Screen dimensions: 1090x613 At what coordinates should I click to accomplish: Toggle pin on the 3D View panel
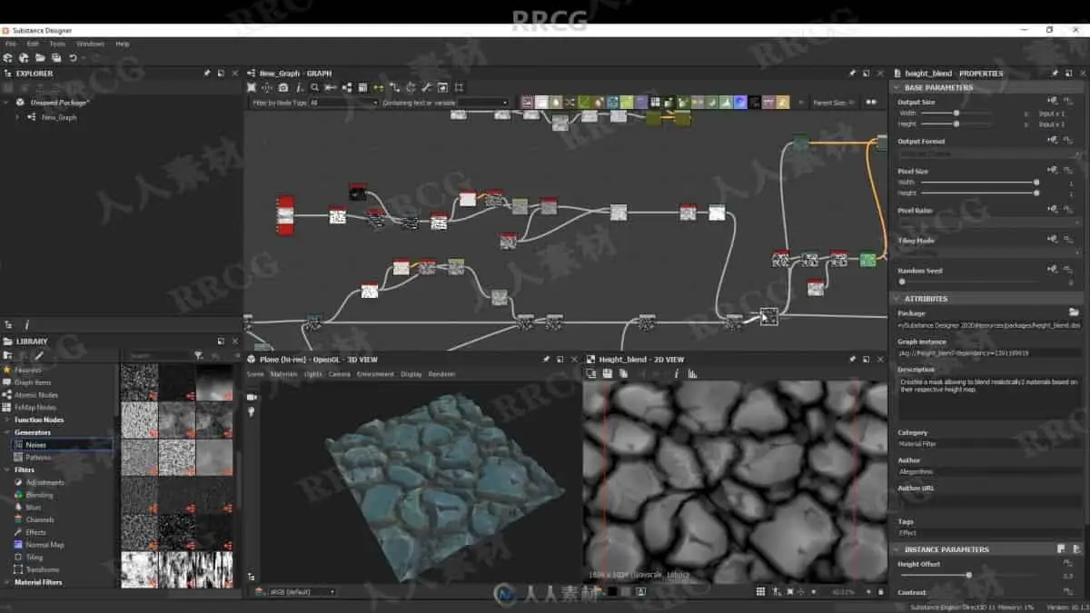(x=546, y=360)
